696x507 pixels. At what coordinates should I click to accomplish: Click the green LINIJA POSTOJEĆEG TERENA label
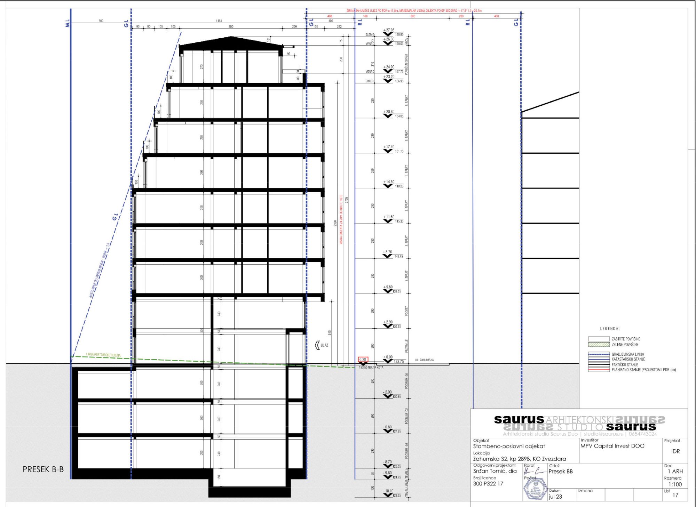[x=103, y=355]
